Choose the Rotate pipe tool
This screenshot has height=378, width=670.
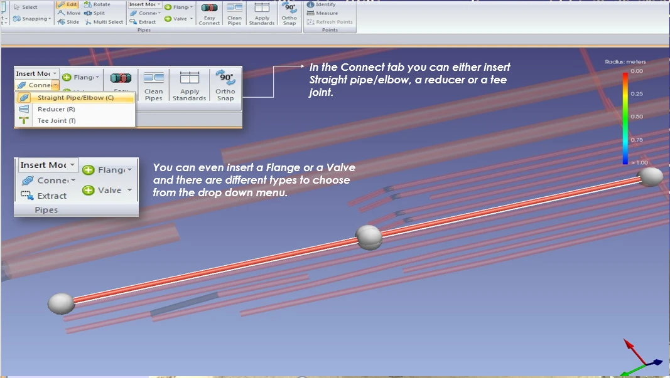pos(97,4)
